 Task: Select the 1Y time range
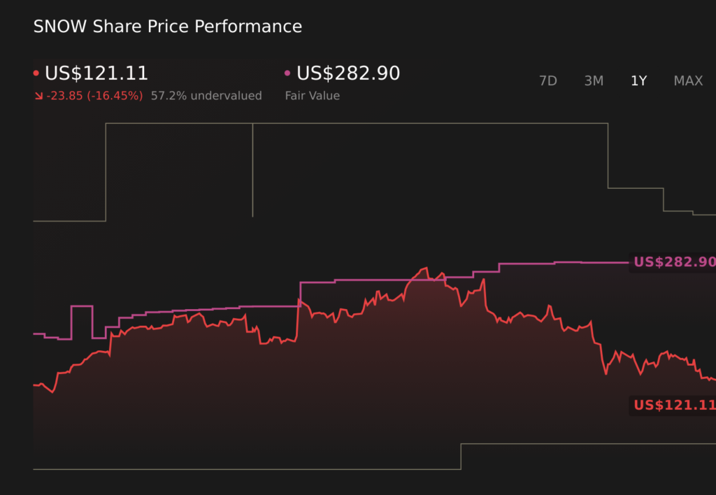[638, 81]
